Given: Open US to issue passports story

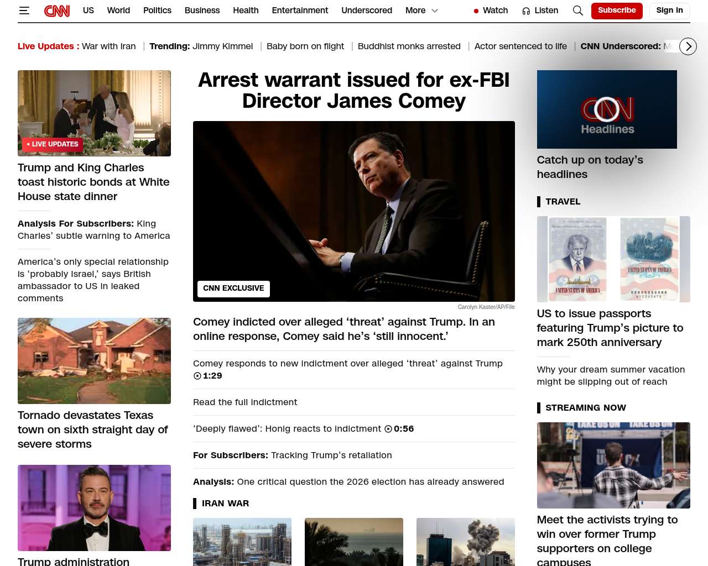Looking at the screenshot, I should click(610, 328).
